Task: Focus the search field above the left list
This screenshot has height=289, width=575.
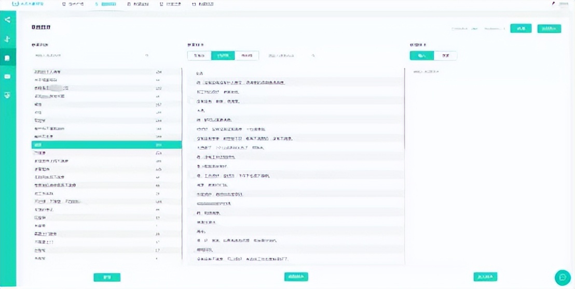Action: (92, 55)
